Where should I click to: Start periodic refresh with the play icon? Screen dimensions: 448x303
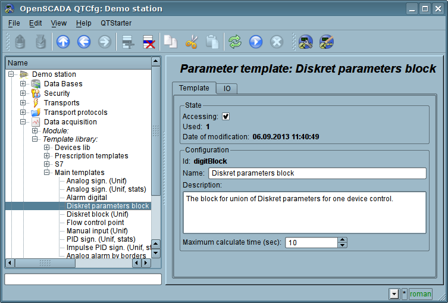pyautogui.click(x=256, y=42)
